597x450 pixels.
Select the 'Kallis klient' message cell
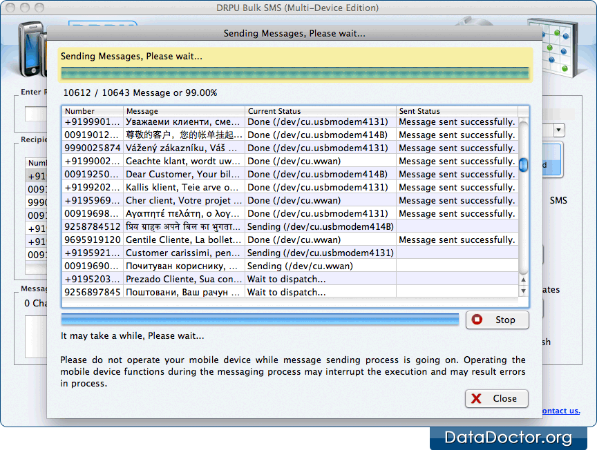tap(184, 188)
